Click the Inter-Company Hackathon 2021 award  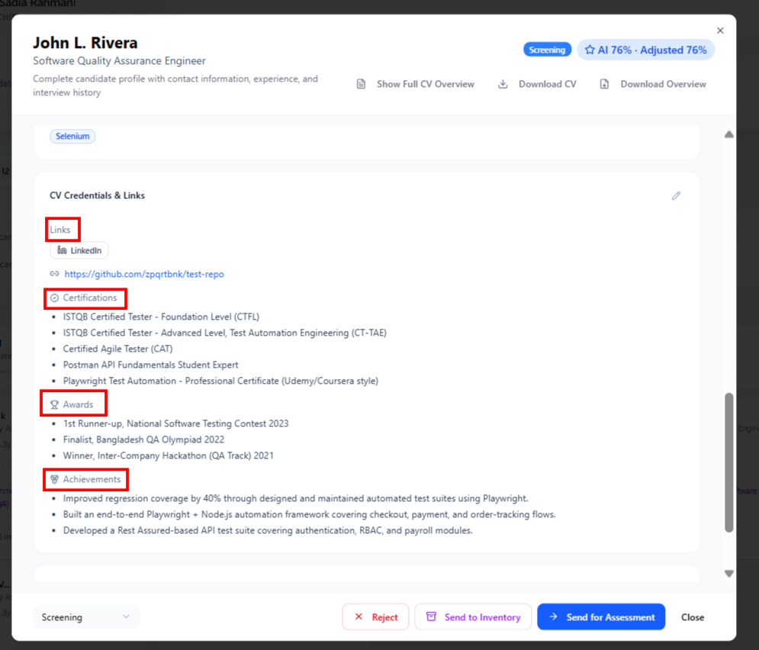click(168, 455)
